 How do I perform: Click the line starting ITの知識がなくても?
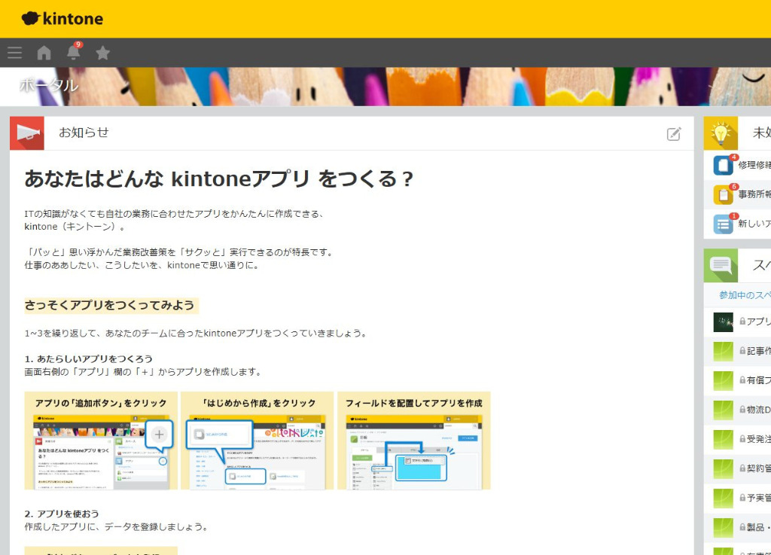coord(175,214)
